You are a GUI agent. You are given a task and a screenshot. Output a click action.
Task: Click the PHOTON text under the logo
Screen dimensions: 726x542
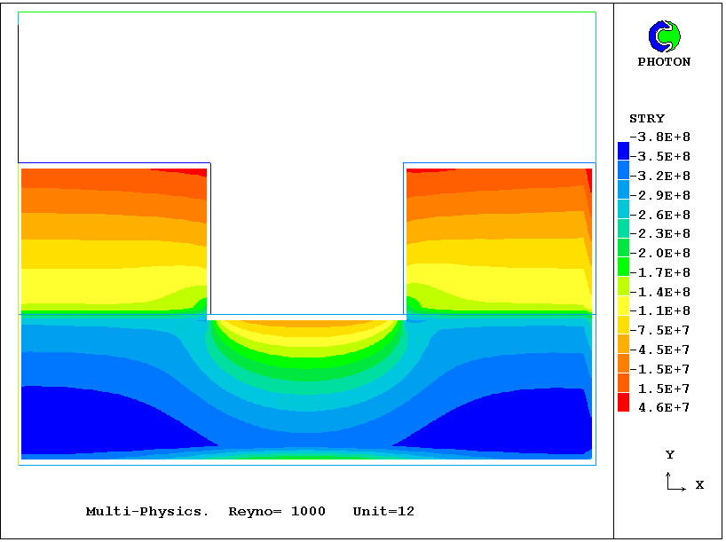click(664, 62)
